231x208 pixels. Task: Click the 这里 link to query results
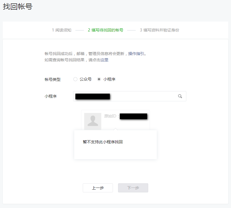(104, 60)
